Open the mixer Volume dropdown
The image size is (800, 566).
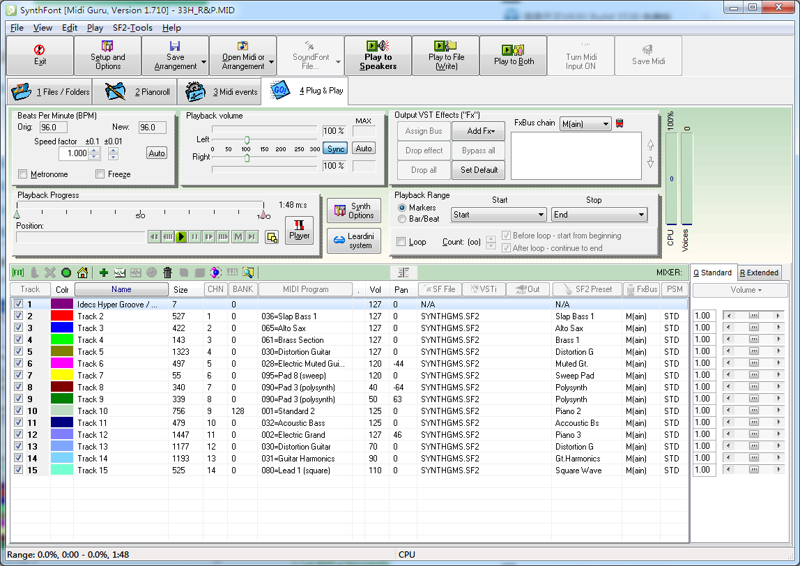(740, 290)
